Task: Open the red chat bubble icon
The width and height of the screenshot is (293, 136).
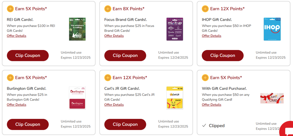Action: [287, 130]
